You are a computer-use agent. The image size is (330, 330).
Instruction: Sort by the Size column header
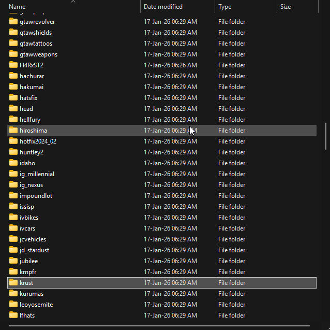coord(286,7)
